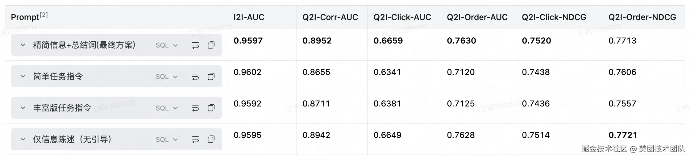Open SQL language dropdown for 丰富版任务指令

(167, 108)
